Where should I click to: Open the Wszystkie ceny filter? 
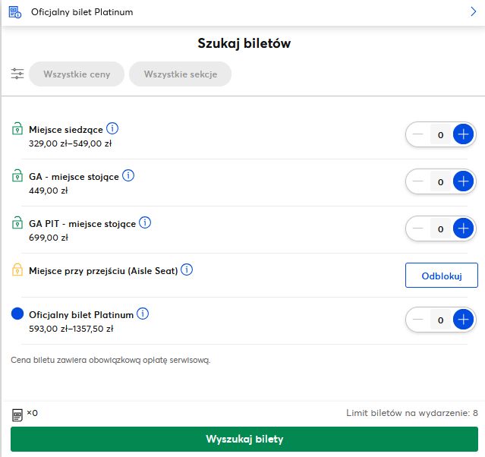(x=77, y=74)
